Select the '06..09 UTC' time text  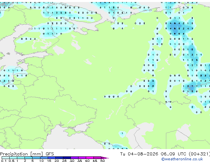coord(174,154)
